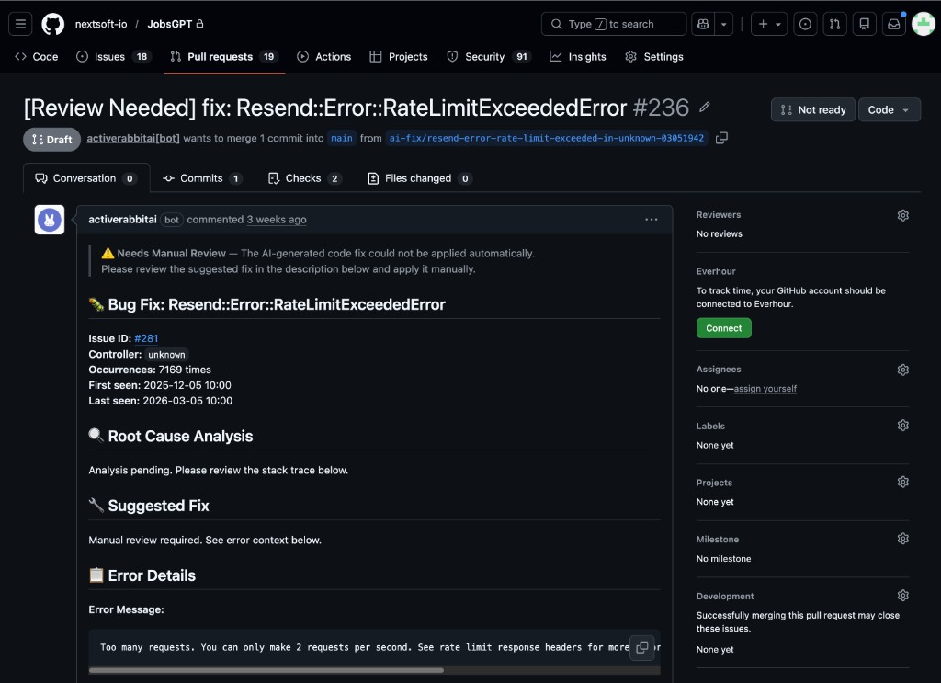Click the activerabbitai bot avatar

[x=50, y=220]
